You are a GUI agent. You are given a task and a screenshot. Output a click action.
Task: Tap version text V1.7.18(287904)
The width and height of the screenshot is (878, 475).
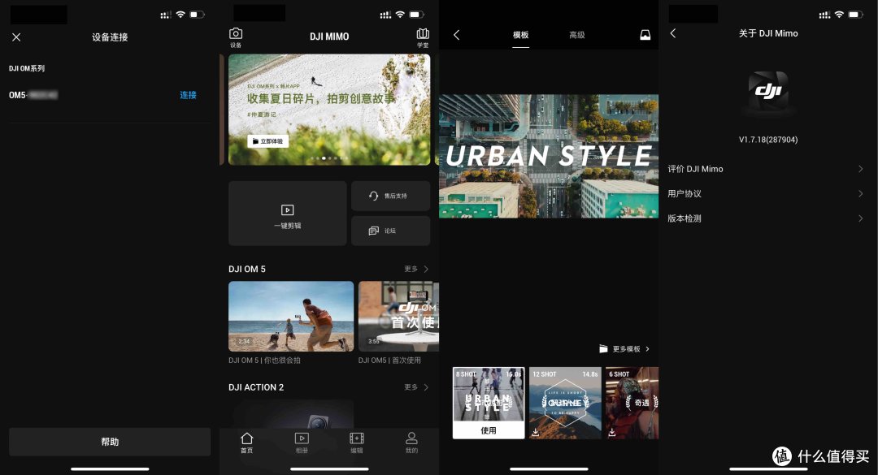pos(768,140)
